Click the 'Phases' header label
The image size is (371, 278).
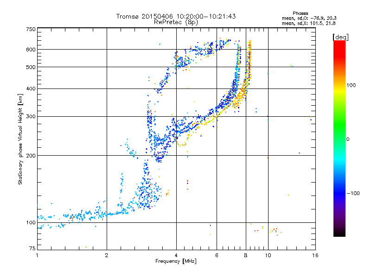300,13
